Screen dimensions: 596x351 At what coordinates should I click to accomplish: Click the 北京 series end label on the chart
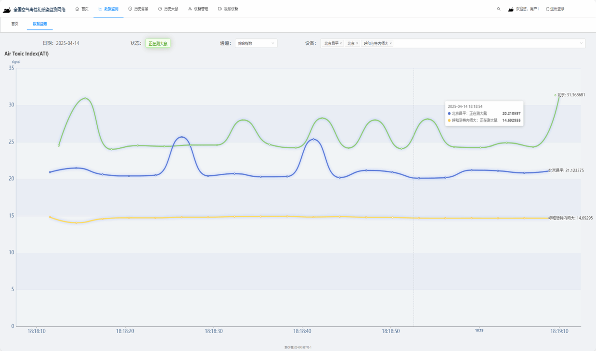coord(570,95)
